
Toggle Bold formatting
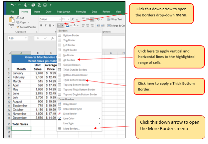[41, 25]
